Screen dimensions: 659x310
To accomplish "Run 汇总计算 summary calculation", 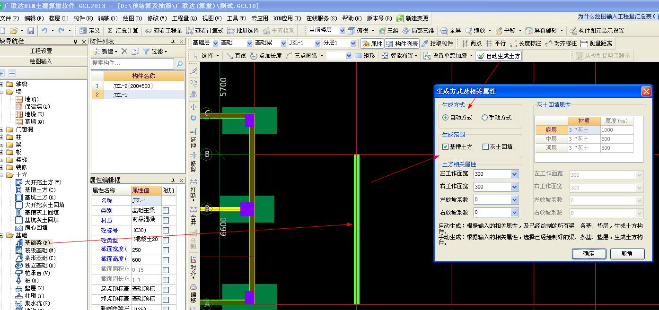I will coord(123,31).
